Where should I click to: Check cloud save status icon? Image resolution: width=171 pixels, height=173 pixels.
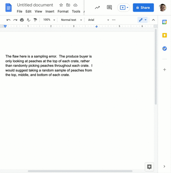pyautogui.click(x=75, y=5)
